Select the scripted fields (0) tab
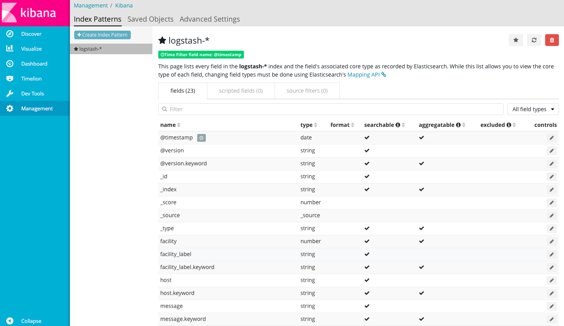 click(x=241, y=91)
